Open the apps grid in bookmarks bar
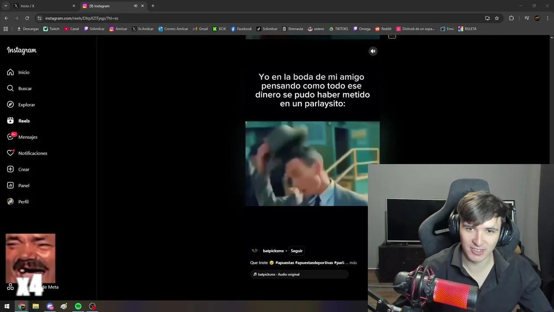 [x=6, y=29]
